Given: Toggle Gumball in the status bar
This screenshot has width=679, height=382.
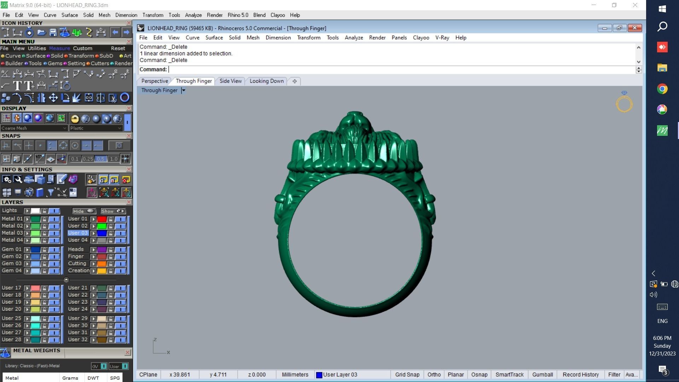Looking at the screenshot, I should coord(542,375).
